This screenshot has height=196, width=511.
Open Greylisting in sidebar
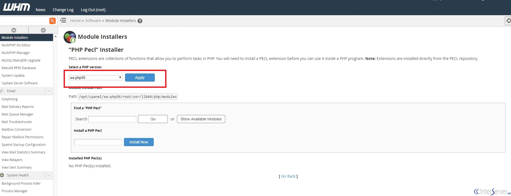point(9,99)
